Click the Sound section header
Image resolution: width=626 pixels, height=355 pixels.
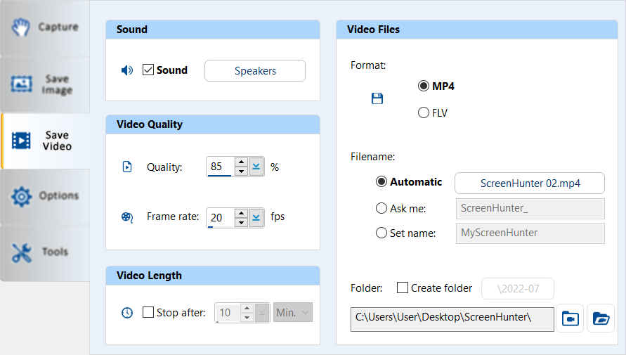[x=213, y=30]
